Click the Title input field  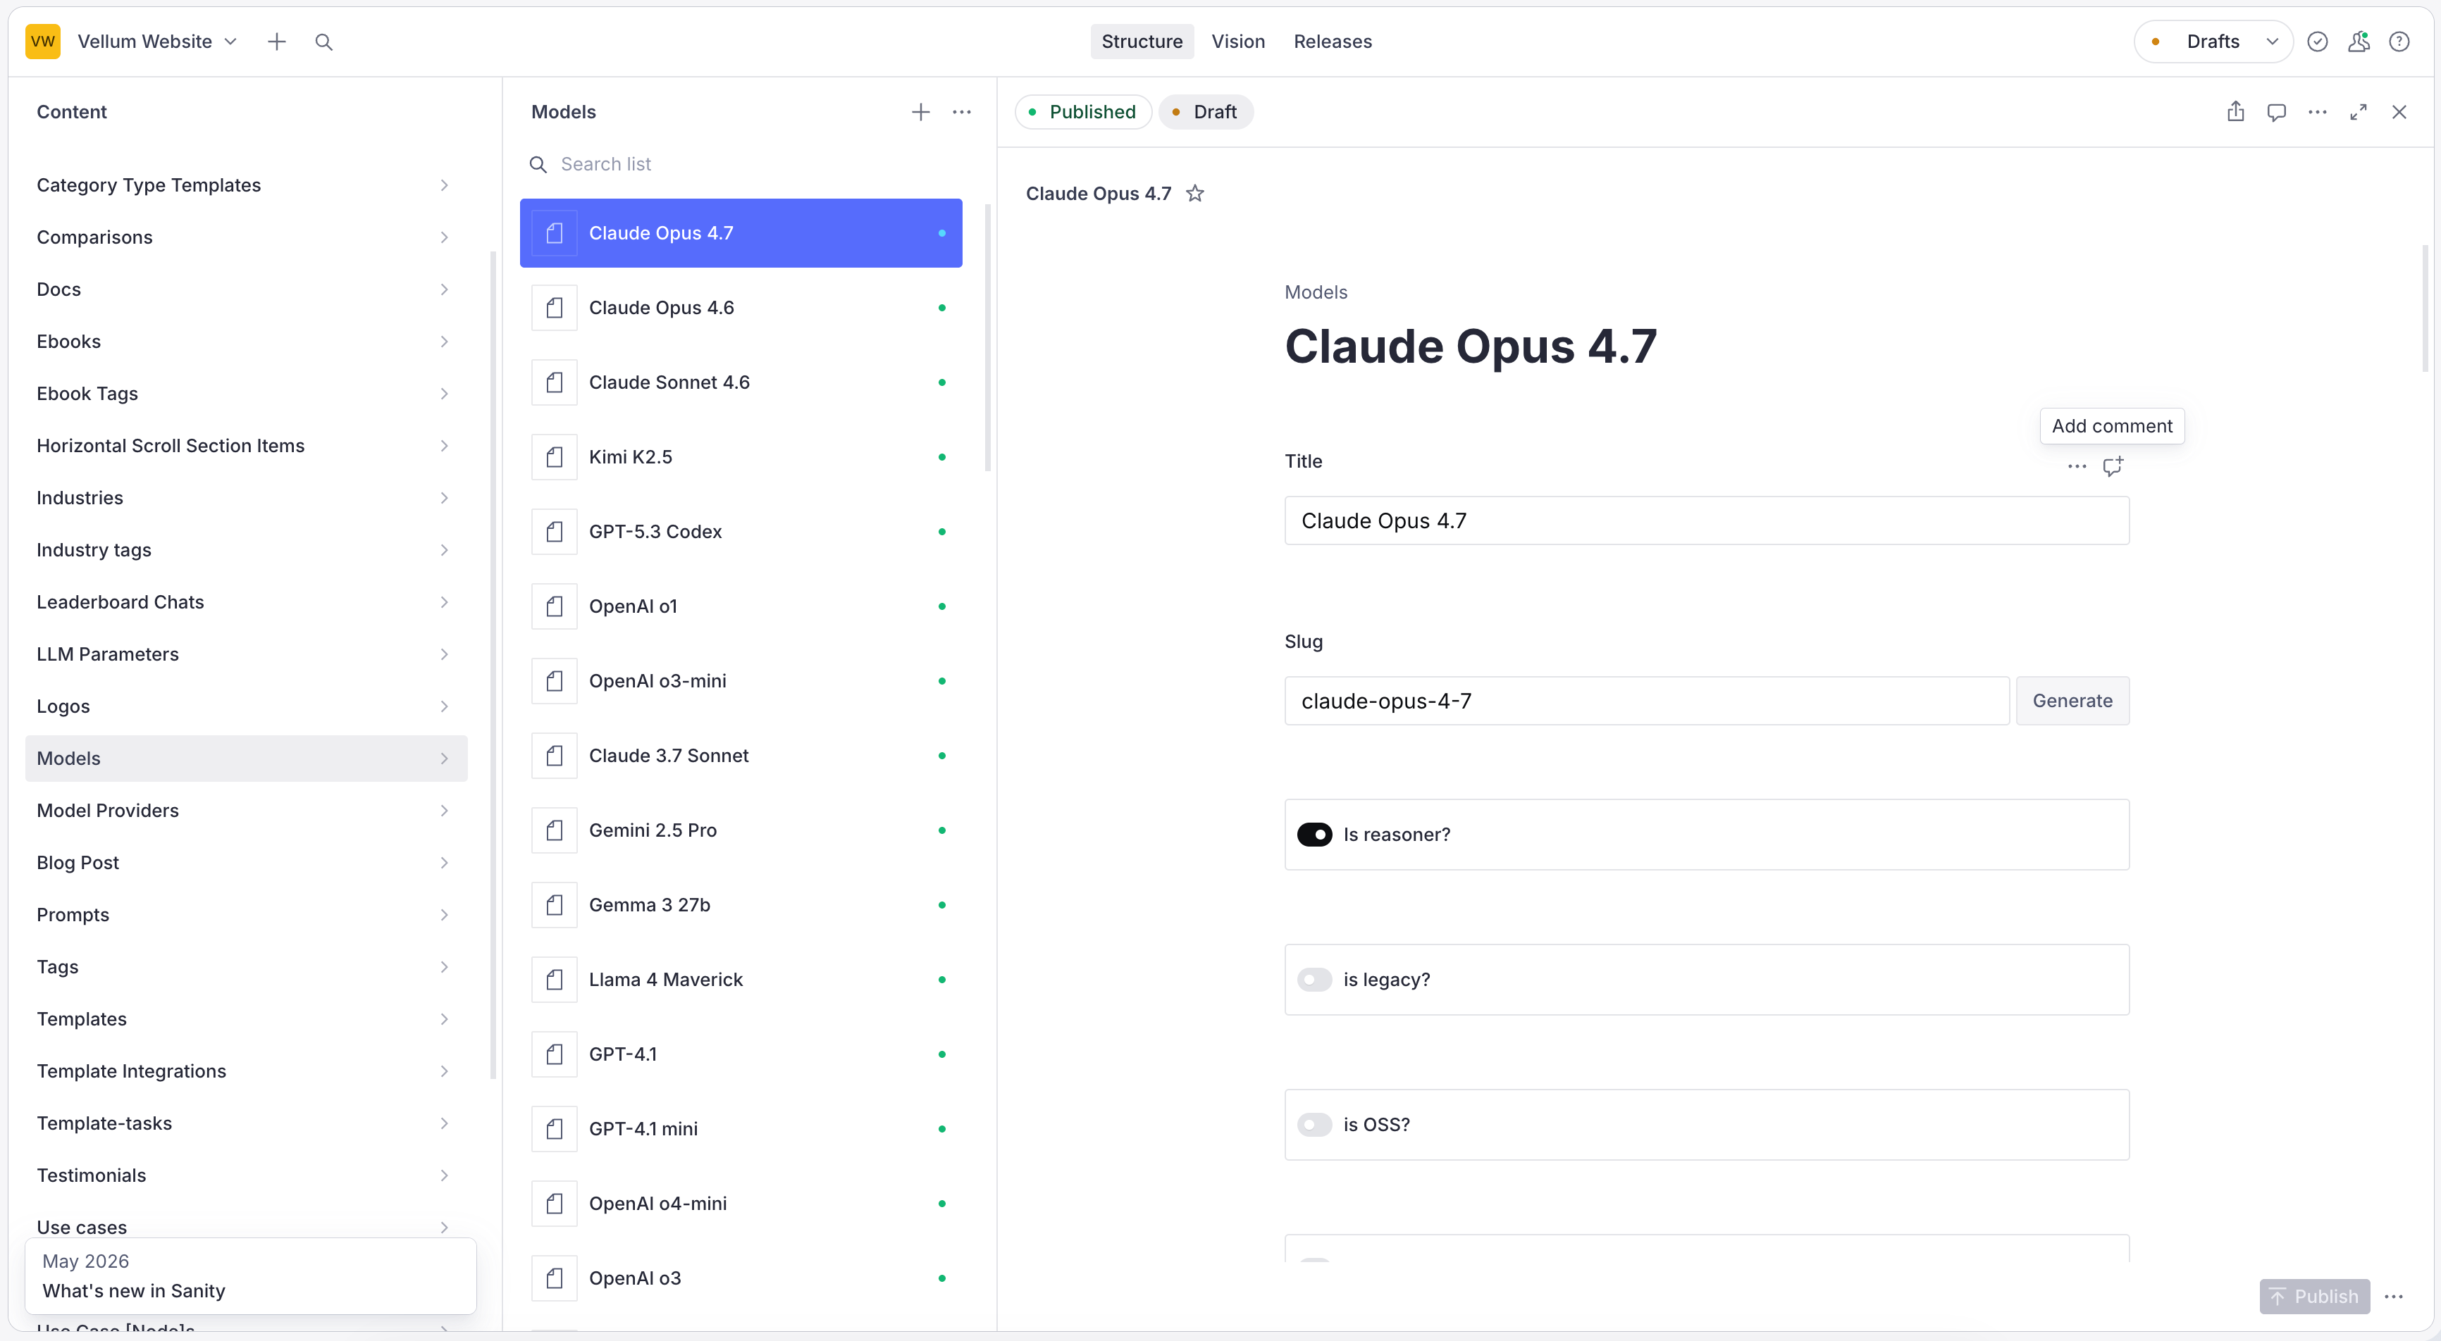(x=1707, y=521)
